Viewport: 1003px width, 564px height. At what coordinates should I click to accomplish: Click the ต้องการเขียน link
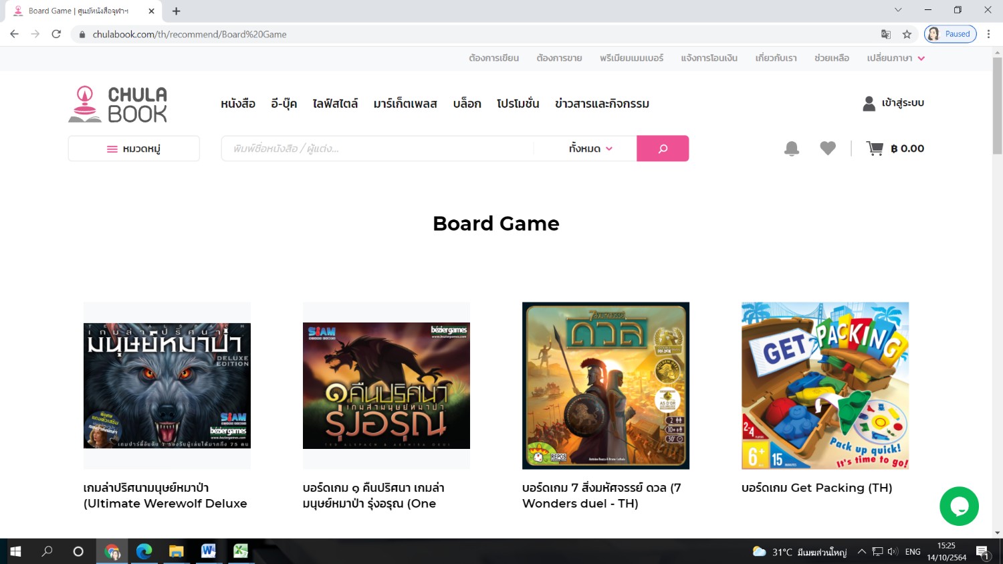(x=493, y=58)
